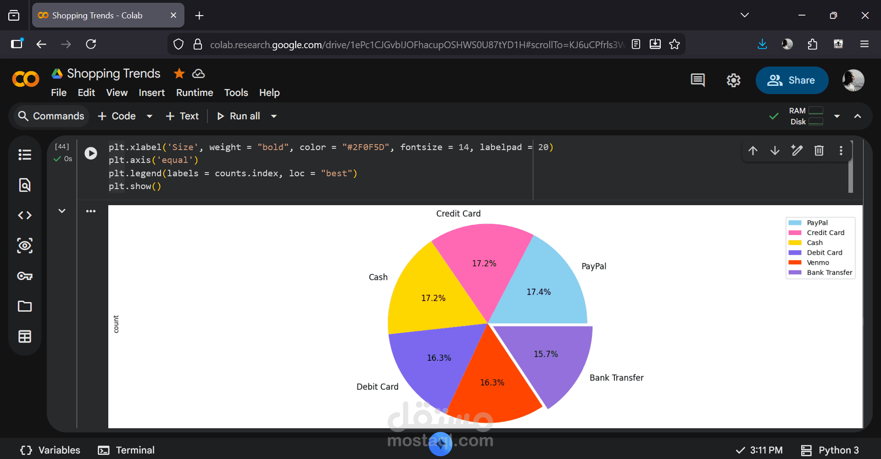Star the Shopping Trends notebook

tap(179, 73)
